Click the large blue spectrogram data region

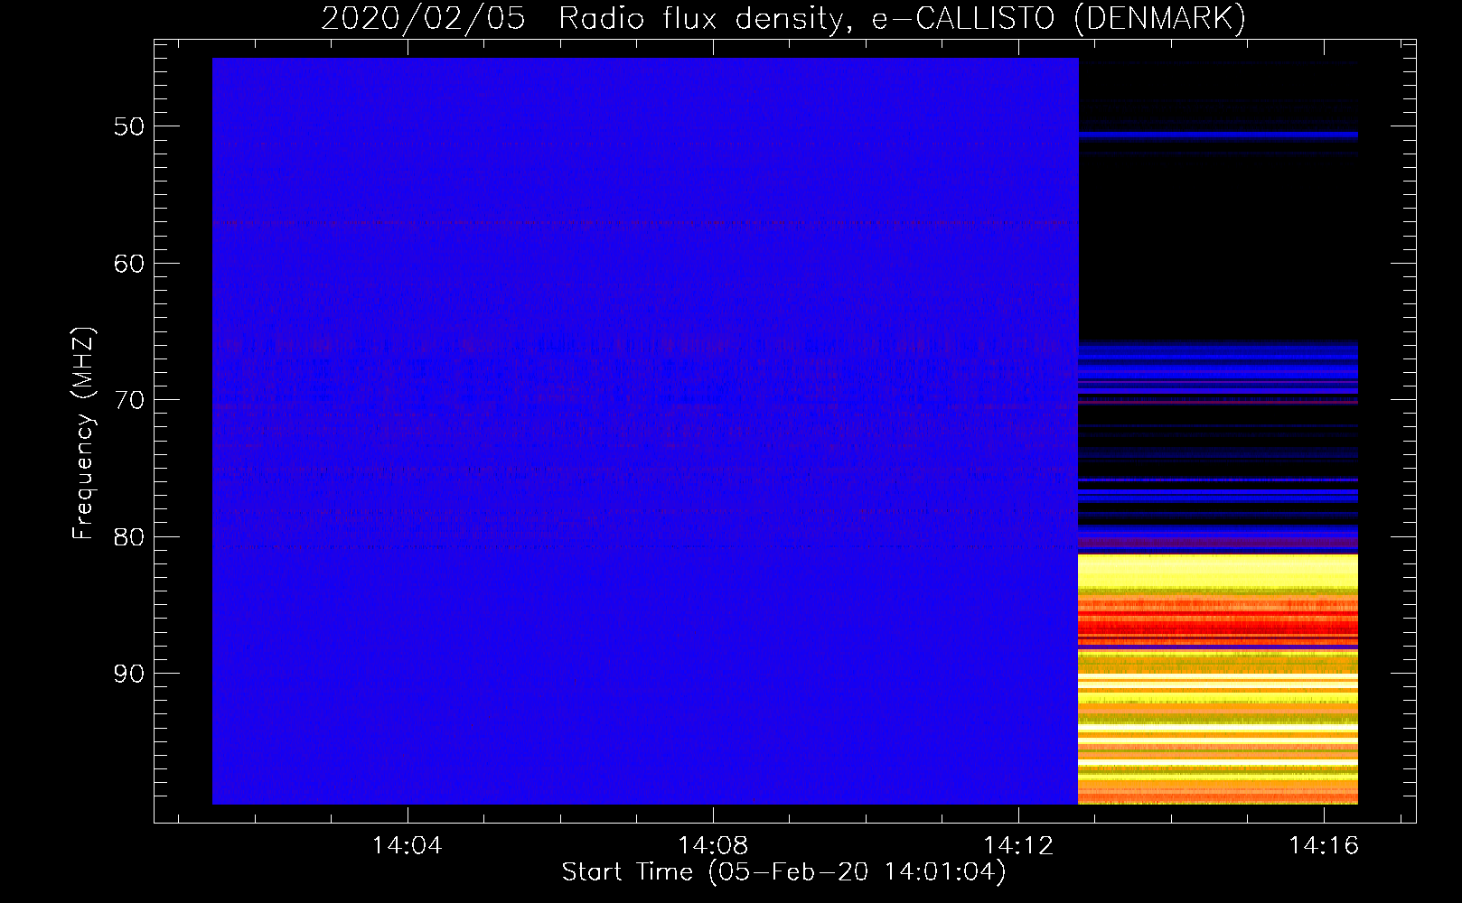645,431
